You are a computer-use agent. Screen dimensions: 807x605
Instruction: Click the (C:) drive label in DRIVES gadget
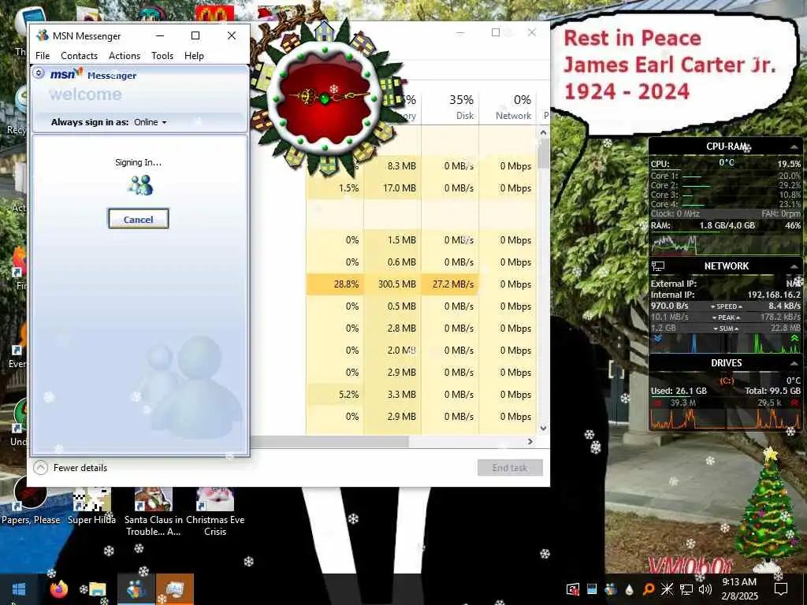tap(726, 380)
